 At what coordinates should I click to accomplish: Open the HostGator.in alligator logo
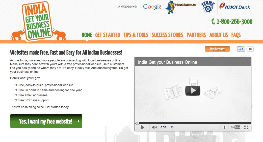point(181,7)
